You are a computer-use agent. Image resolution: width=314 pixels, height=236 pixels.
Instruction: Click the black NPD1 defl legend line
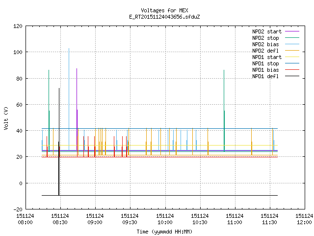click(x=292, y=76)
